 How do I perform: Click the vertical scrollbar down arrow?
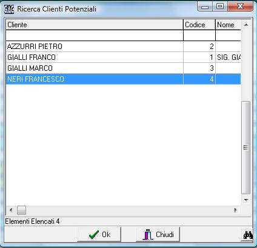[x=246, y=200]
